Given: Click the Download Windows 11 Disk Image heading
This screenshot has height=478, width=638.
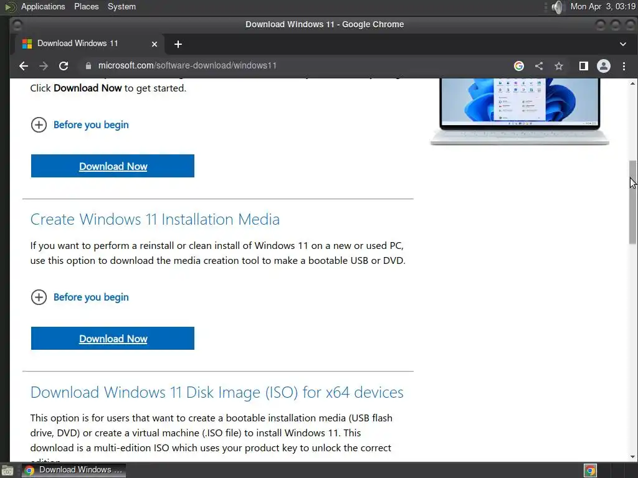Looking at the screenshot, I should tap(217, 392).
